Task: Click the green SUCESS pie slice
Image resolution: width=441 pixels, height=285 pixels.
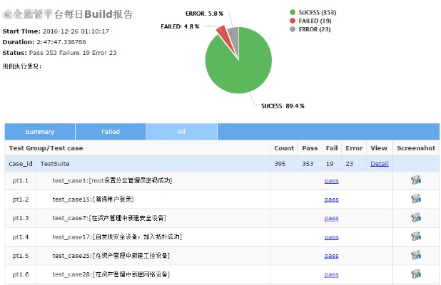Action: [239, 68]
